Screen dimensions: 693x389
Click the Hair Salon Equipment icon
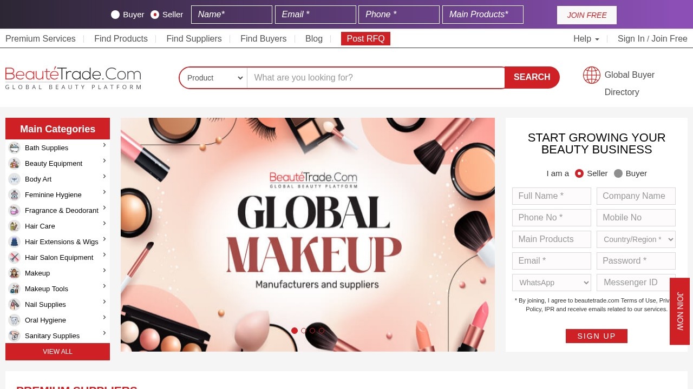pos(15,257)
